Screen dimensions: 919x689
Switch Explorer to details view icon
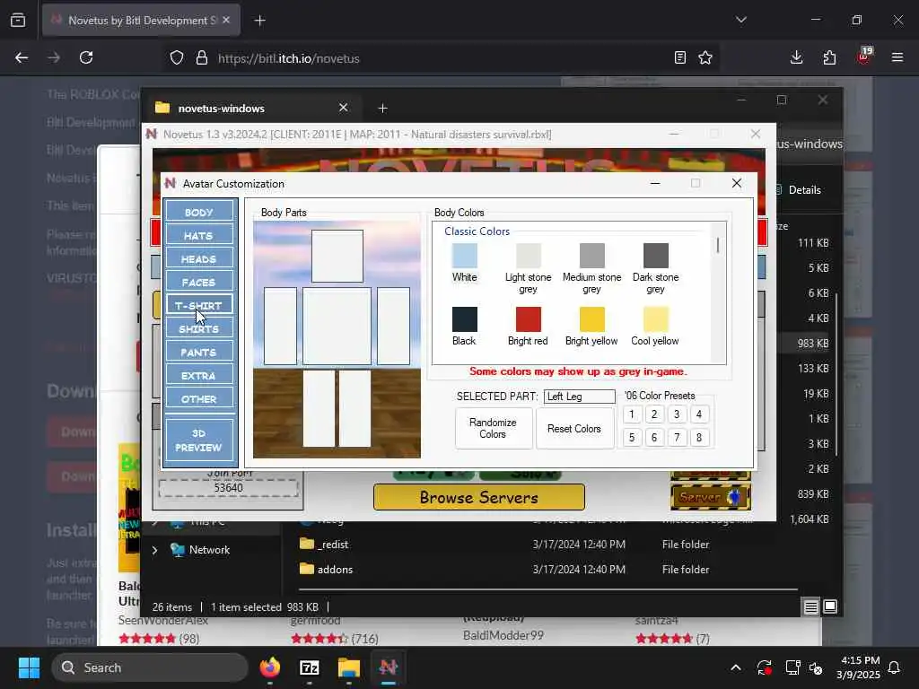(x=810, y=606)
